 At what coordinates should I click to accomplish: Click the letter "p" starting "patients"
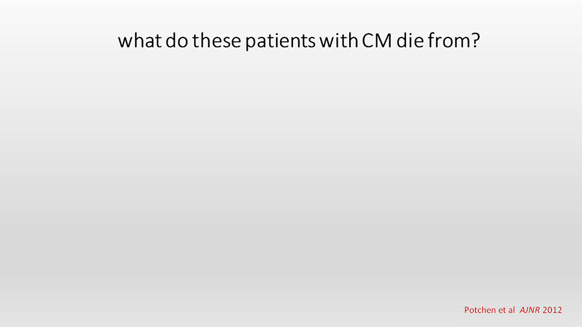250,42
